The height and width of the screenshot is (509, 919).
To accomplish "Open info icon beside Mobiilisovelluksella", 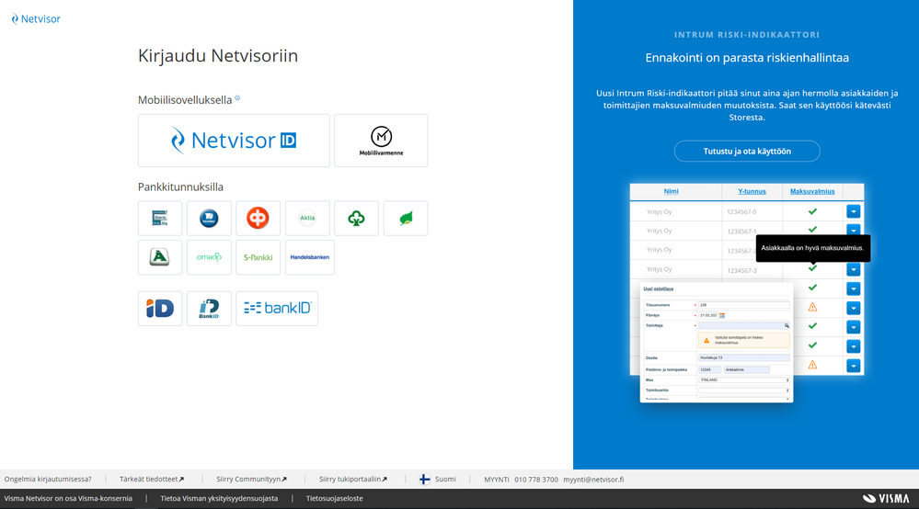I will point(237,98).
